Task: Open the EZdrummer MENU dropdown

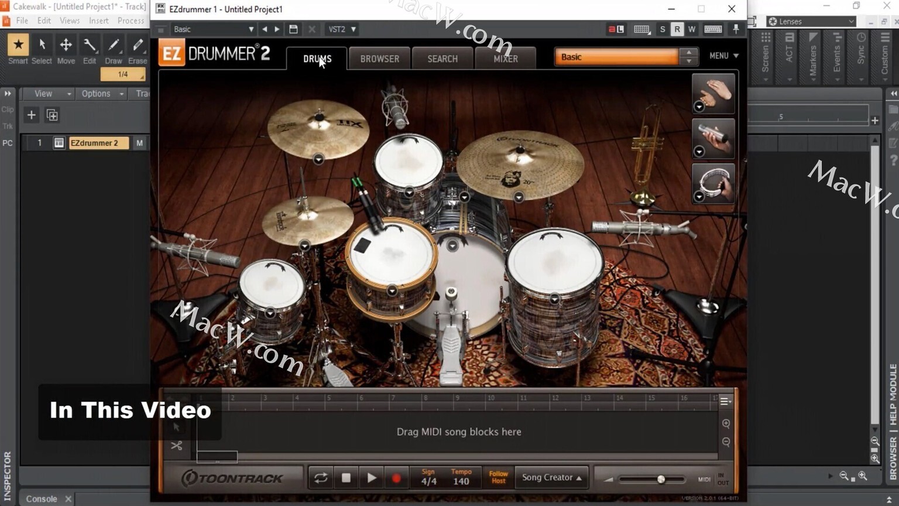Action: point(724,56)
